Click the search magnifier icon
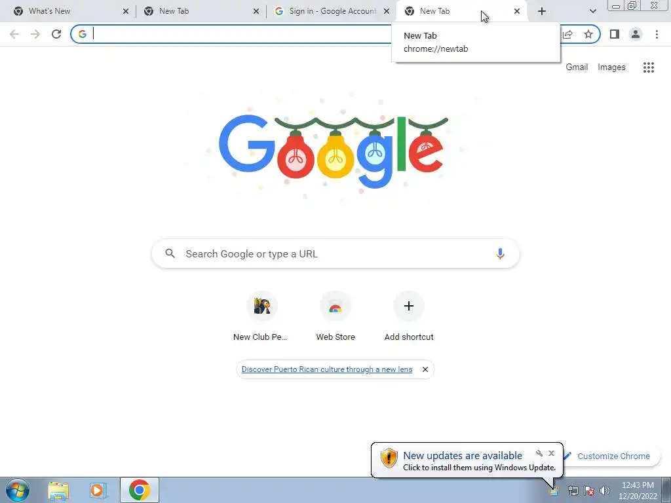 pos(170,253)
